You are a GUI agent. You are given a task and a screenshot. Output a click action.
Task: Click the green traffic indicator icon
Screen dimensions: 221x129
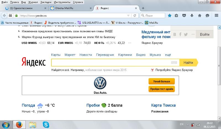coord(104,105)
